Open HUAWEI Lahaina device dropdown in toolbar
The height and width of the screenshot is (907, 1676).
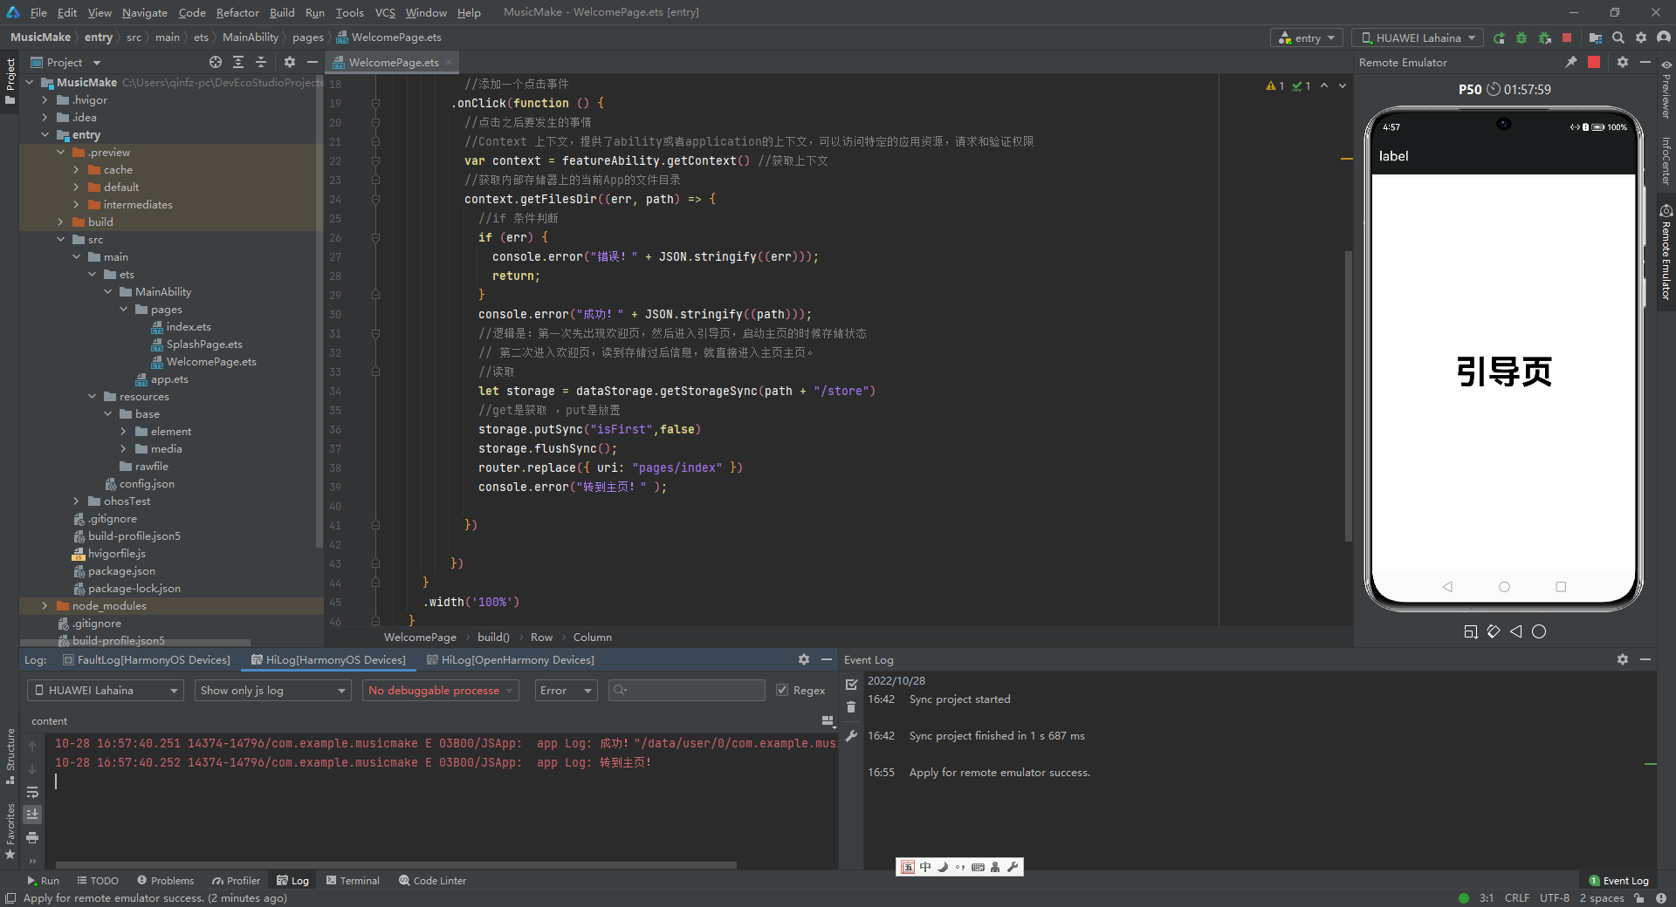(x=1418, y=38)
